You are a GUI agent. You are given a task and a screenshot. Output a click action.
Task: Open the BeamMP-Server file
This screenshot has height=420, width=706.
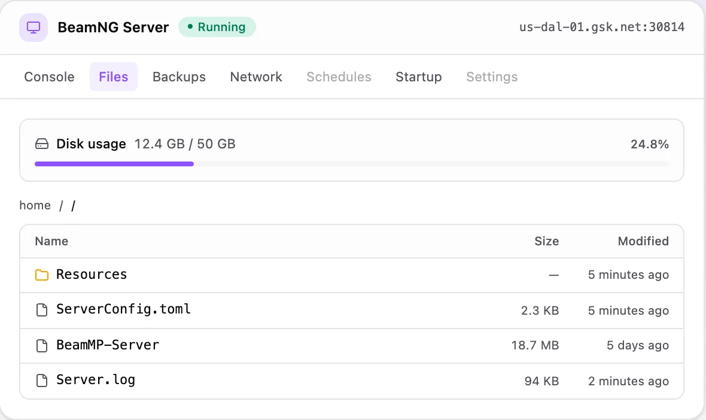(108, 345)
